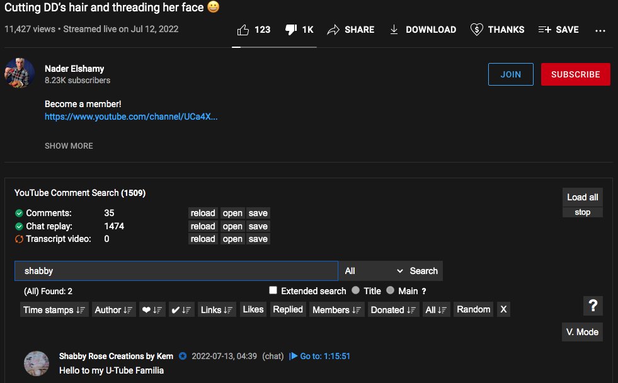Click the Go to 1:15:51 play icon
This screenshot has width=618, height=383.
coord(293,356)
